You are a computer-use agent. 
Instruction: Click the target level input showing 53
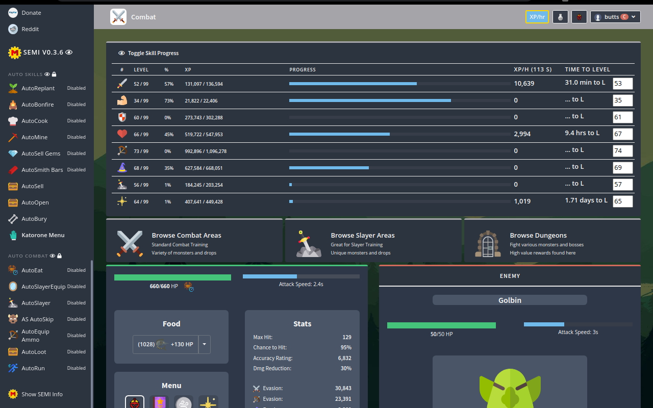[x=622, y=83]
